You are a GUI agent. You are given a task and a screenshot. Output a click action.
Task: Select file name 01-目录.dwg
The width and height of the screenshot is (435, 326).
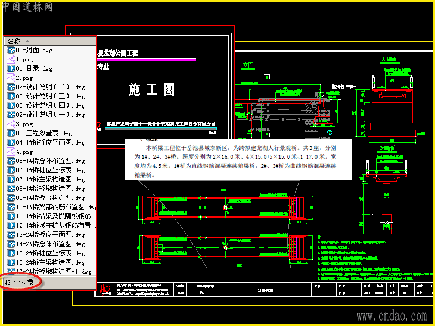(34, 68)
